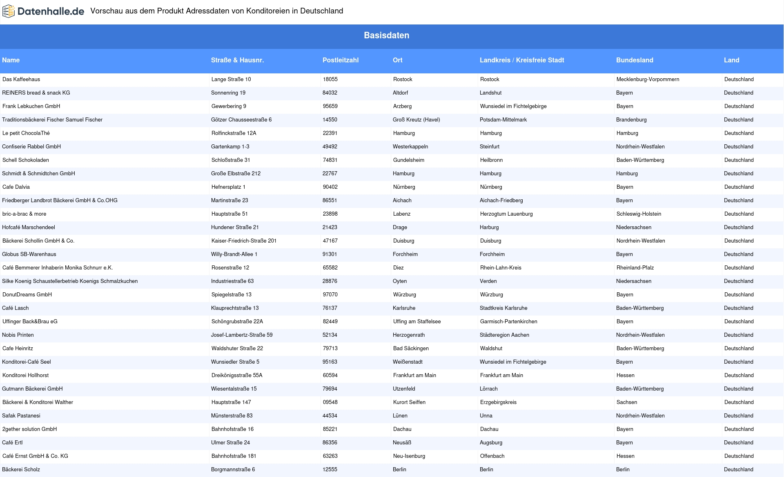Open the Datenhalle.de brand name link

51,11
